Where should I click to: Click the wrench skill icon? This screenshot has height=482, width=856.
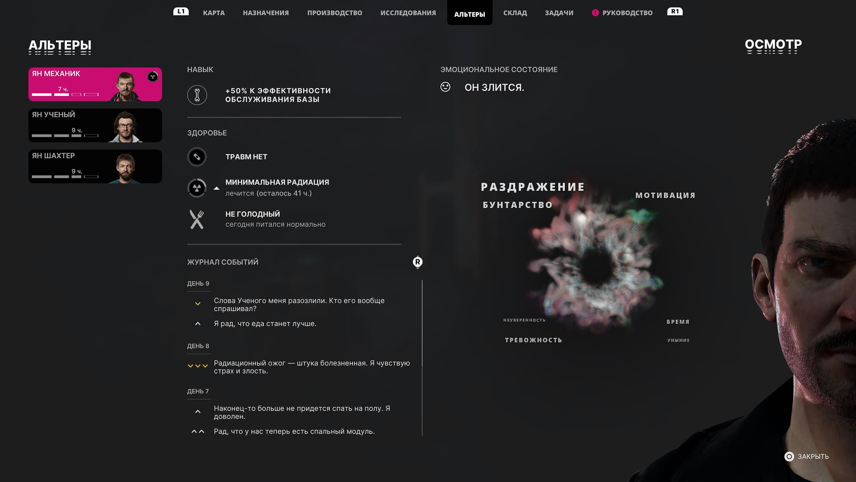pyautogui.click(x=197, y=95)
